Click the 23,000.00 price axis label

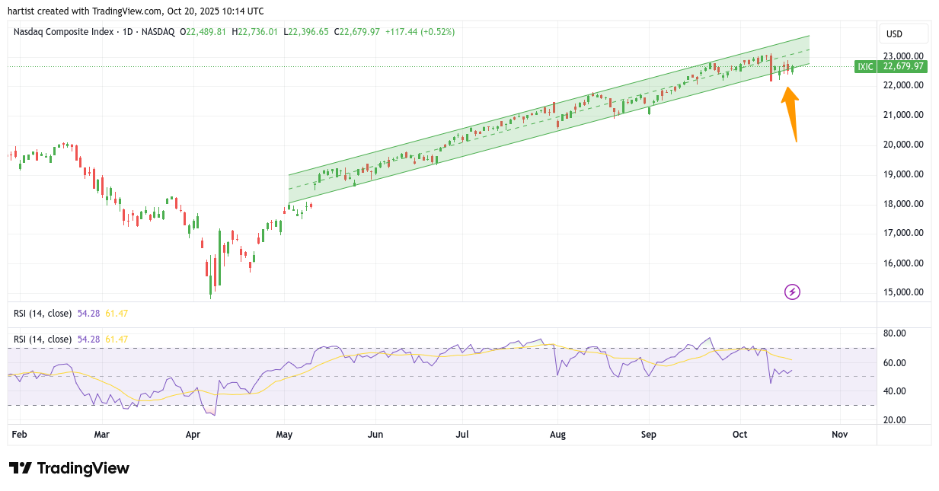903,56
